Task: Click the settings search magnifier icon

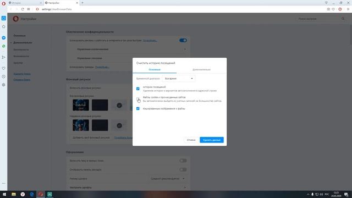Action: coord(343,19)
